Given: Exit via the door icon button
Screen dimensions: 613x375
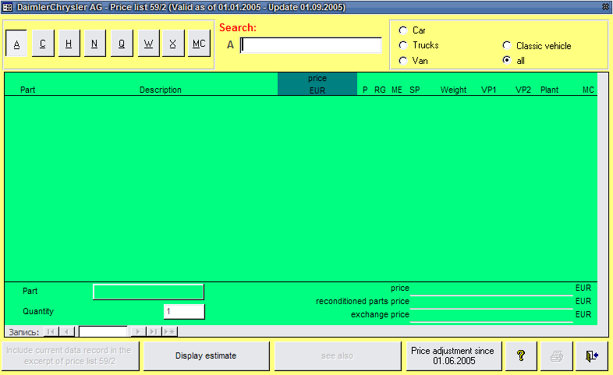Looking at the screenshot, I should point(591,356).
